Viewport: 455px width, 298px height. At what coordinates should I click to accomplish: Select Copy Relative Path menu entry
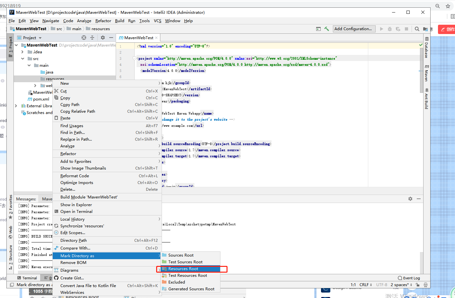107,111
